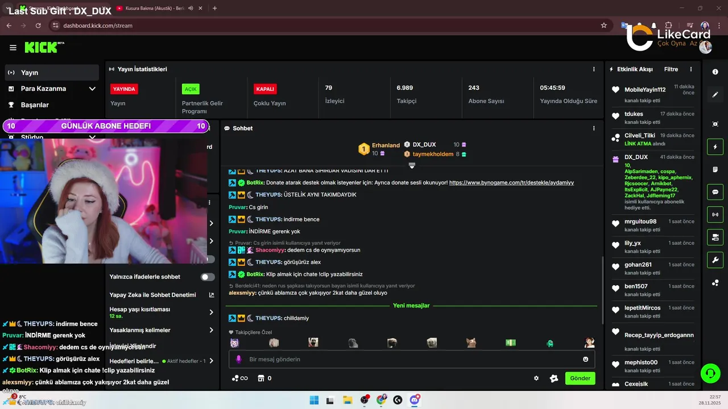Image resolution: width=728 pixels, height=409 pixels.
Task: Expand Para Kazanma sidebar section
Action: 92,89
